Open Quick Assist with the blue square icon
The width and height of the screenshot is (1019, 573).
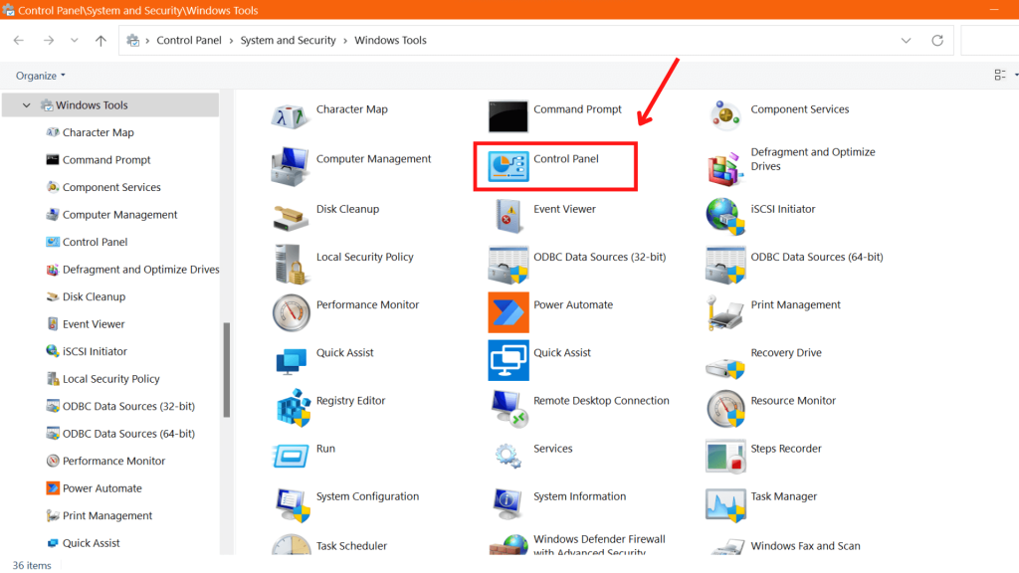pos(509,360)
